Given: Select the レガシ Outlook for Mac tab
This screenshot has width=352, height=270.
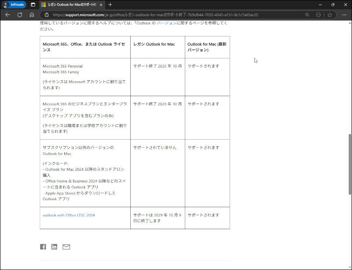Looking at the screenshot, I should [x=72, y=5].
